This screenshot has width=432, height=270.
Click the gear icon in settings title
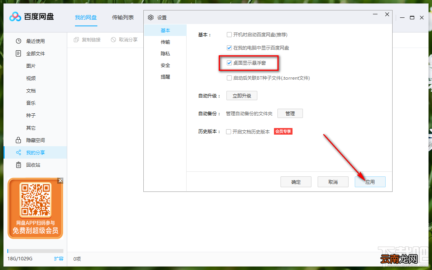(x=150, y=18)
